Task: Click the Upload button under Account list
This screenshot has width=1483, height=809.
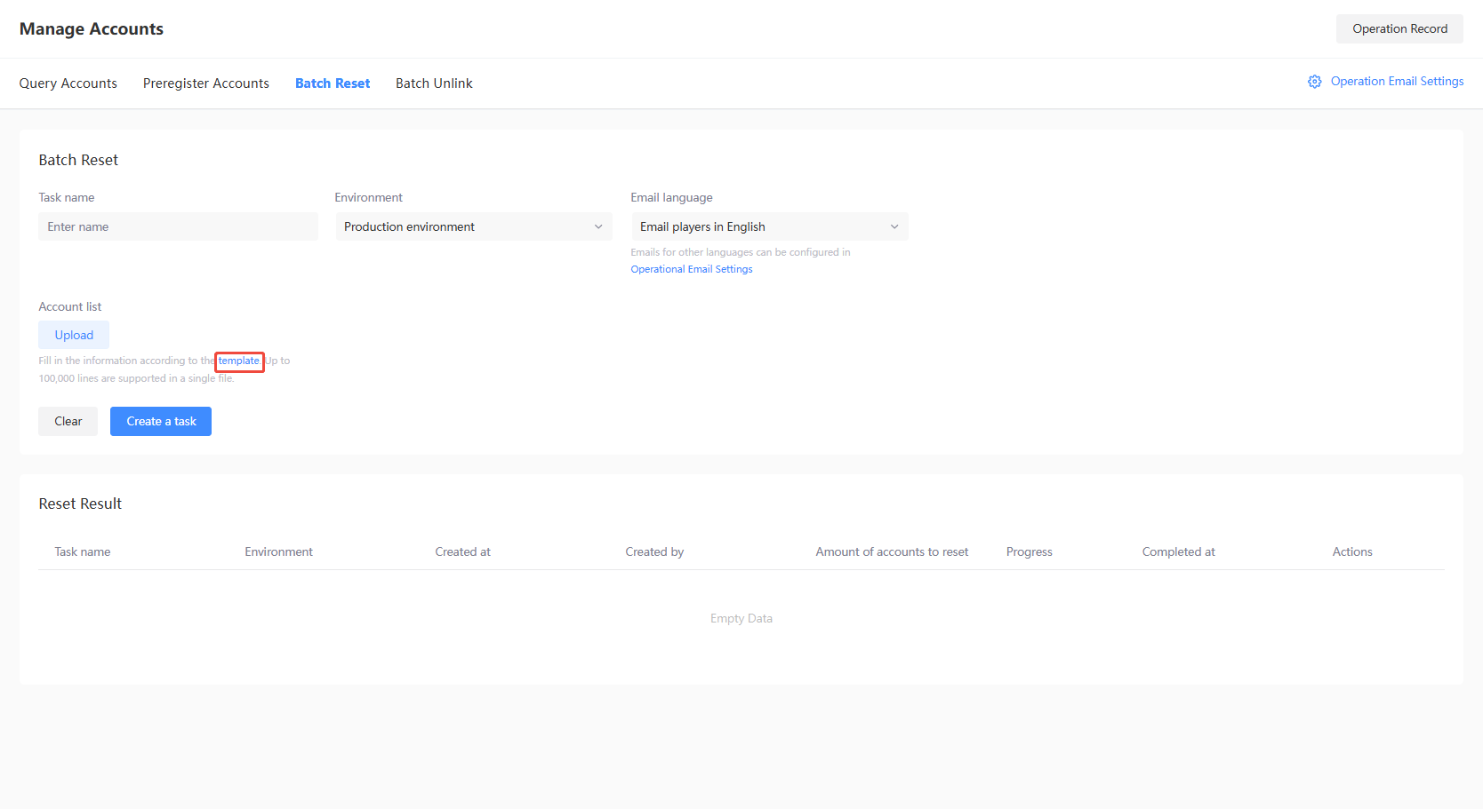Action: point(74,335)
